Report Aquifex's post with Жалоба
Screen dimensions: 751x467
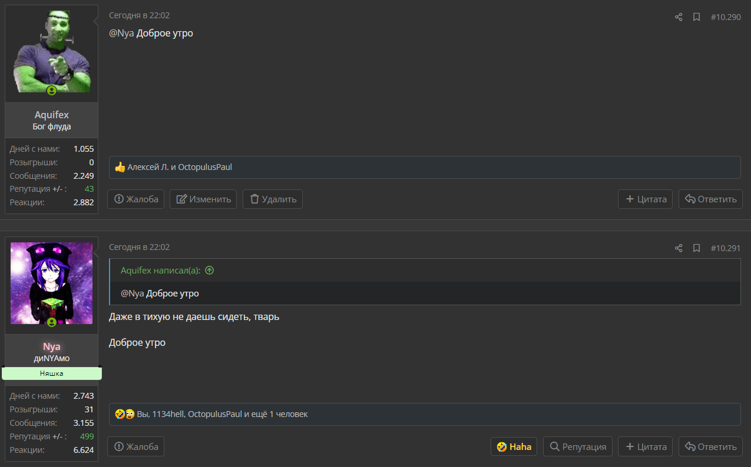136,199
